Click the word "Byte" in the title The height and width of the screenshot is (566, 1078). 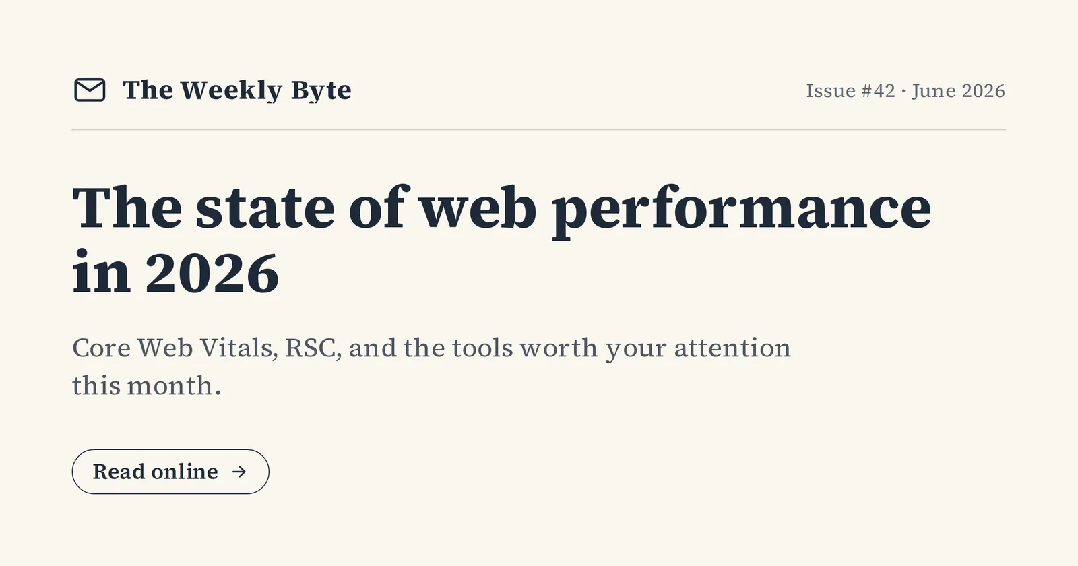coord(321,91)
